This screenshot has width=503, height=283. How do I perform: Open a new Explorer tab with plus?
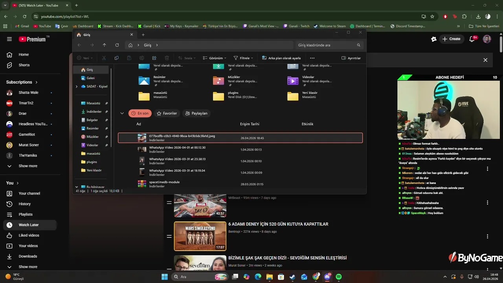[x=143, y=35]
